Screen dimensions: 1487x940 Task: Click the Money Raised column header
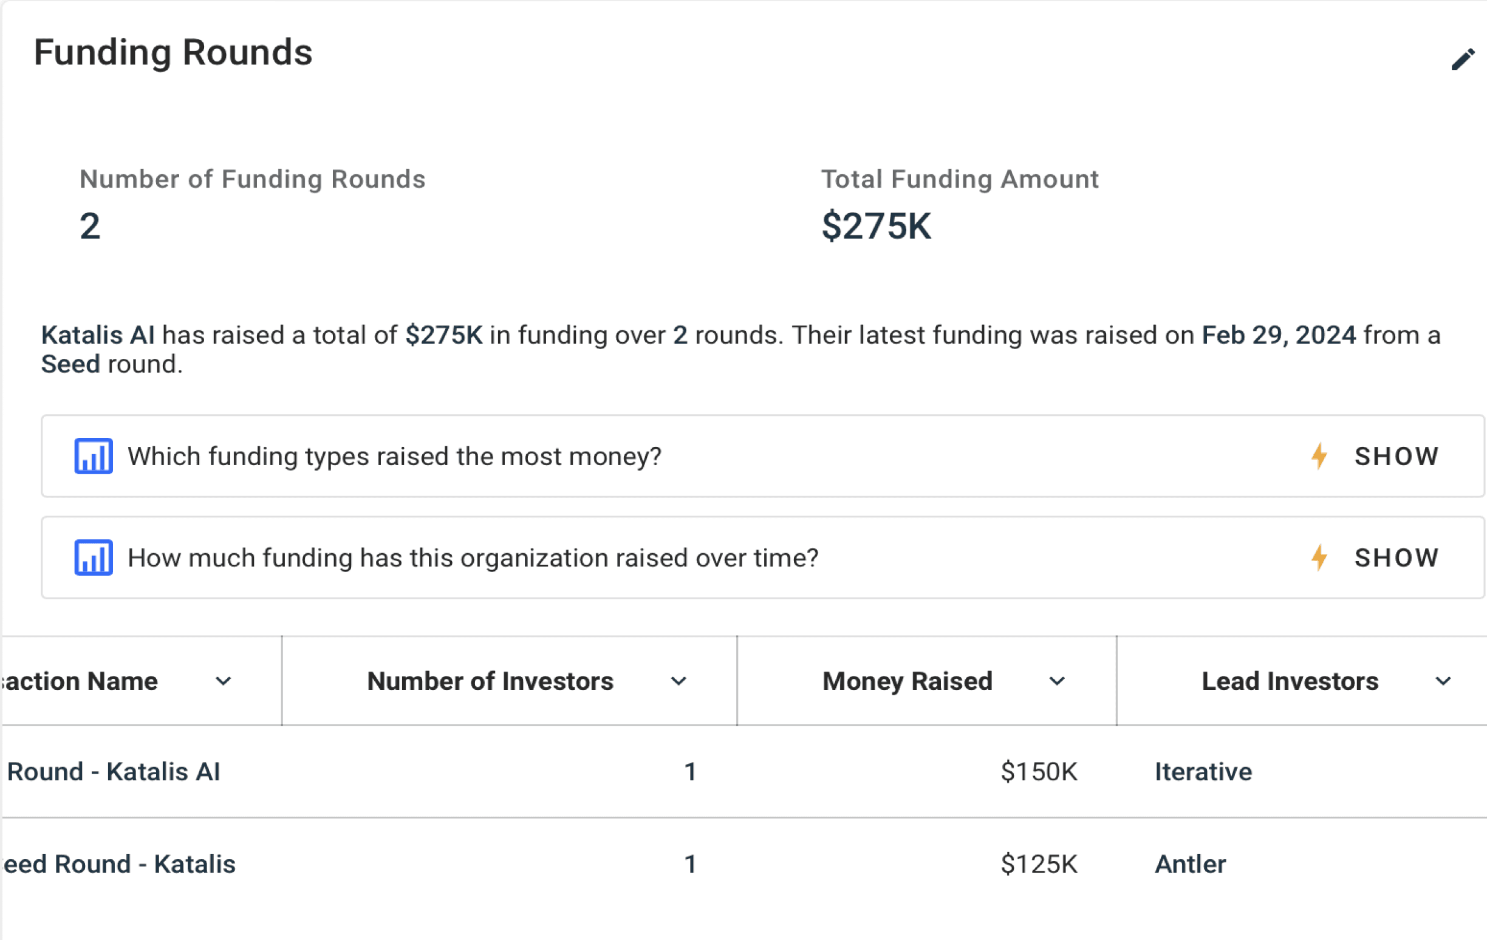(906, 681)
